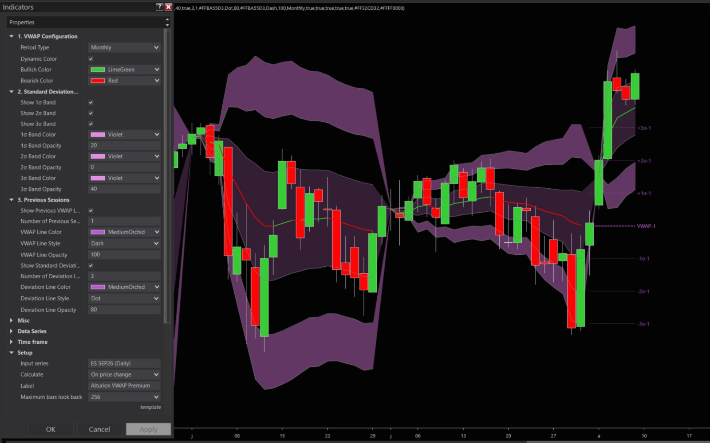The image size is (710, 443).
Task: Click the Input series ES SEP26 field
Action: pyautogui.click(x=124, y=363)
